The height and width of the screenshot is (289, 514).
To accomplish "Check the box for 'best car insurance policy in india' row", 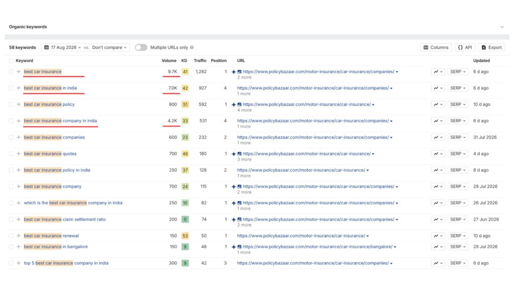I will coord(11,170).
